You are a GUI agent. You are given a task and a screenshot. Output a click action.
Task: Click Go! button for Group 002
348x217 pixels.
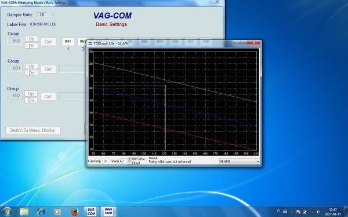tap(48, 97)
